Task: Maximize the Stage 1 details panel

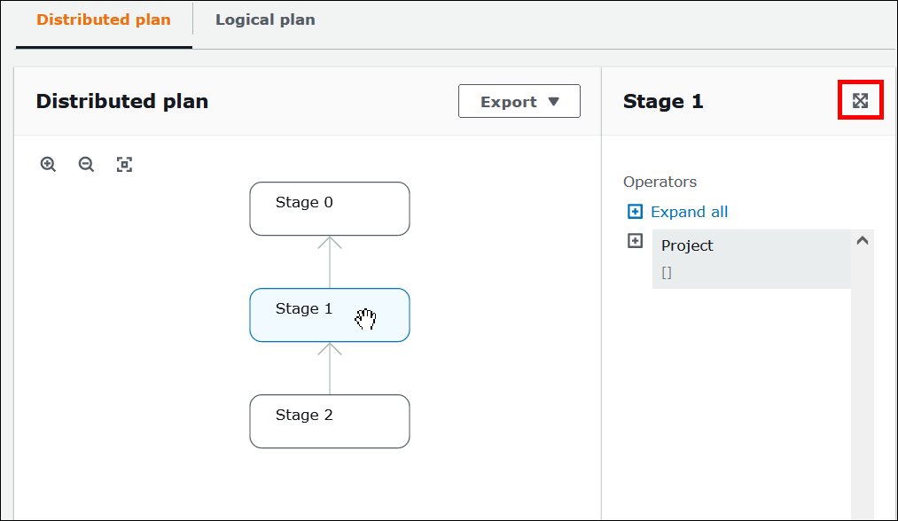Action: 860,100
